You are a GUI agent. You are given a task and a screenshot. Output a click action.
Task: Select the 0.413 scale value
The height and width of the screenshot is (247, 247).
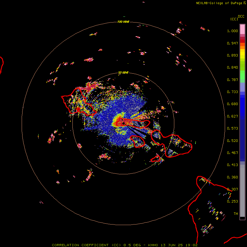[x=232, y=165]
